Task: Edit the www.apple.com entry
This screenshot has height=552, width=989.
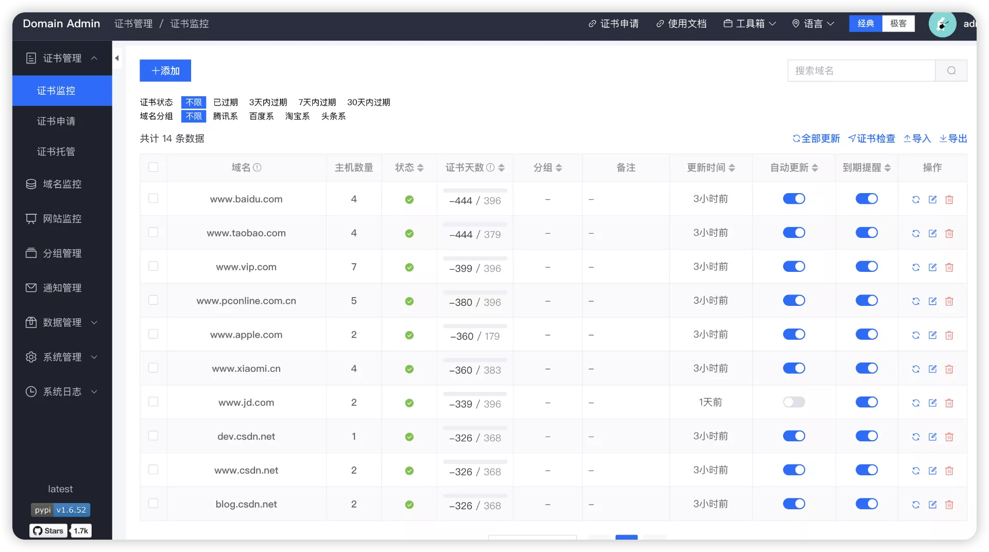Action: point(932,335)
